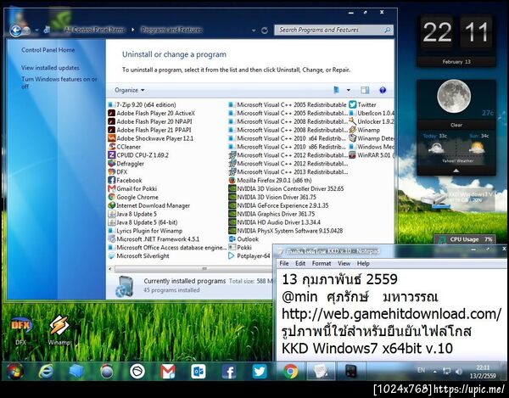Select Potplayer-64 entry

249,255
